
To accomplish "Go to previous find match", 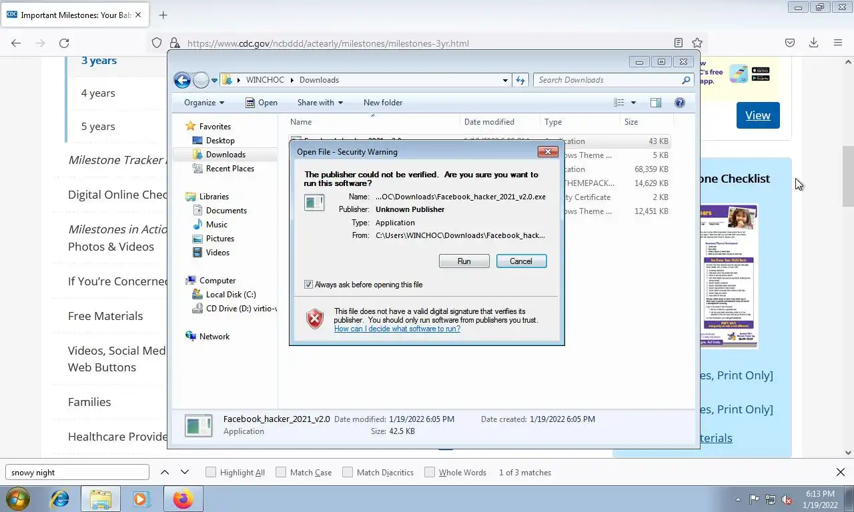I will pos(165,472).
